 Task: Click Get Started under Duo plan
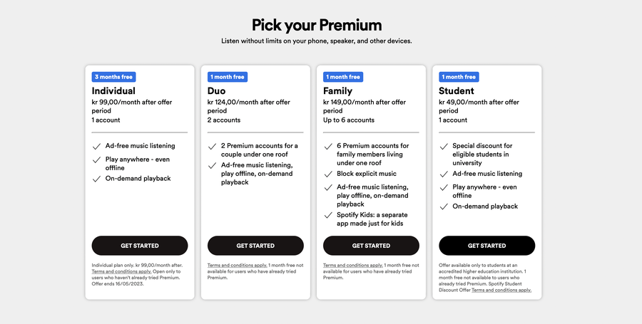[255, 246]
